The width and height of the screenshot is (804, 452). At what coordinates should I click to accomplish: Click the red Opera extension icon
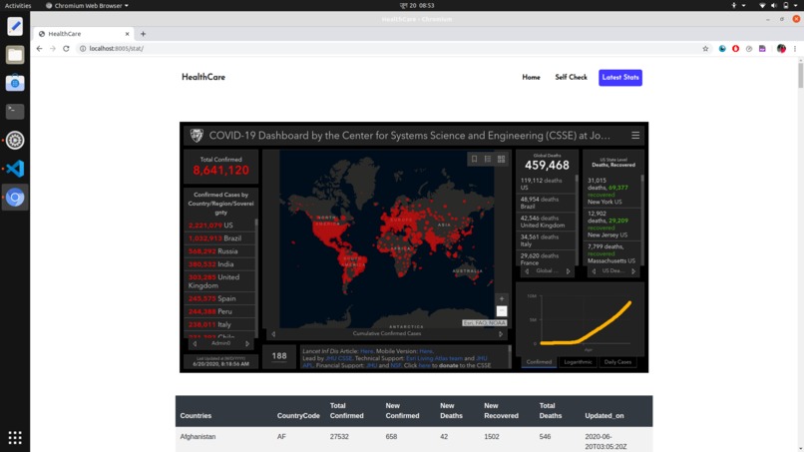click(736, 48)
